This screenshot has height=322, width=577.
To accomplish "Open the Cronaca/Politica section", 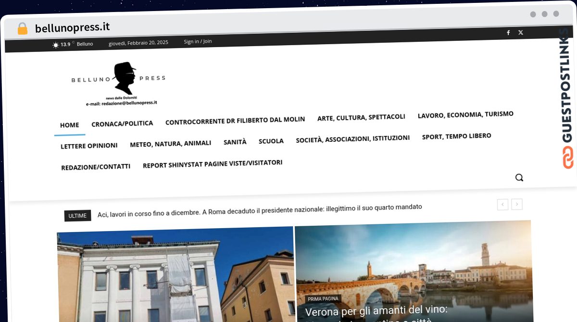I will [122, 124].
